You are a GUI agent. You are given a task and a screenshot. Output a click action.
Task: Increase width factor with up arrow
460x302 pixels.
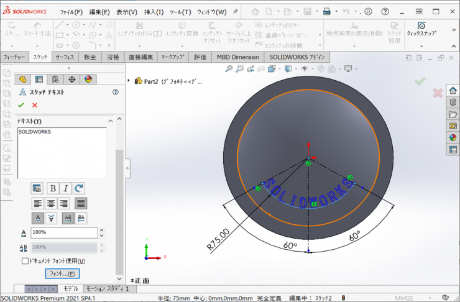coord(102,230)
